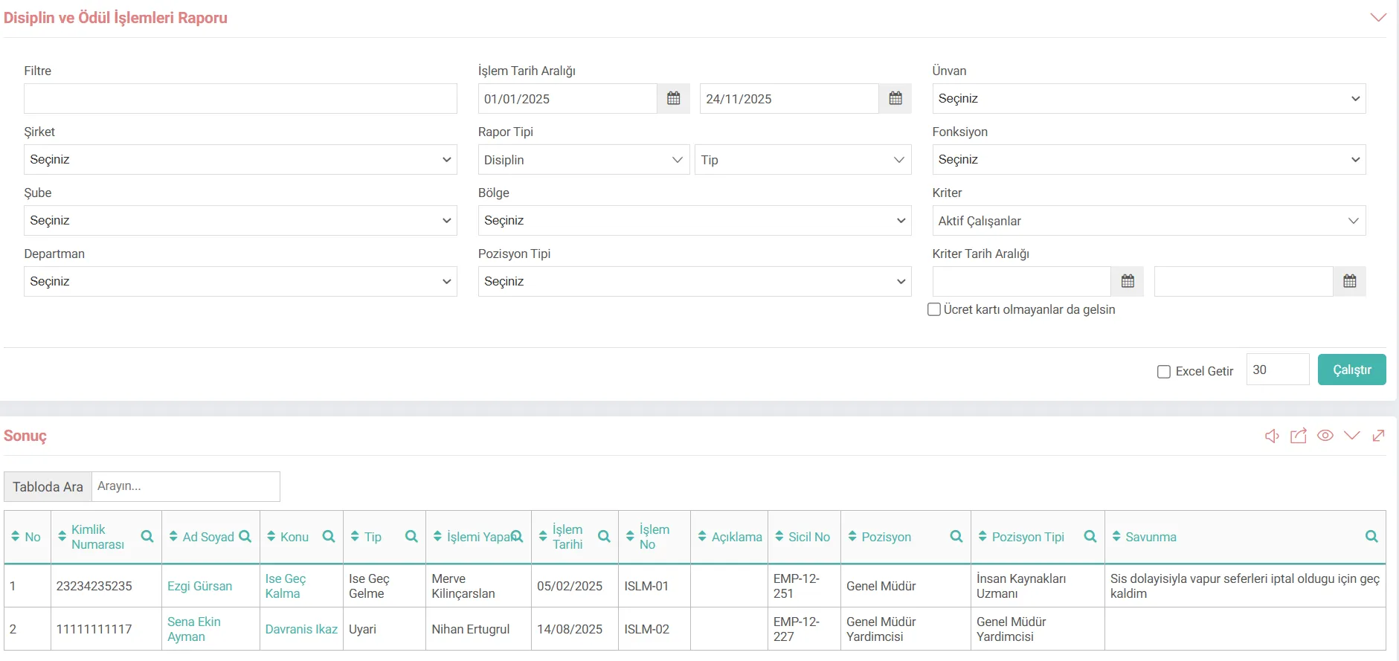The height and width of the screenshot is (661, 1399).
Task: Open Rapor Tipi Disiplin dropdown
Action: (x=583, y=160)
